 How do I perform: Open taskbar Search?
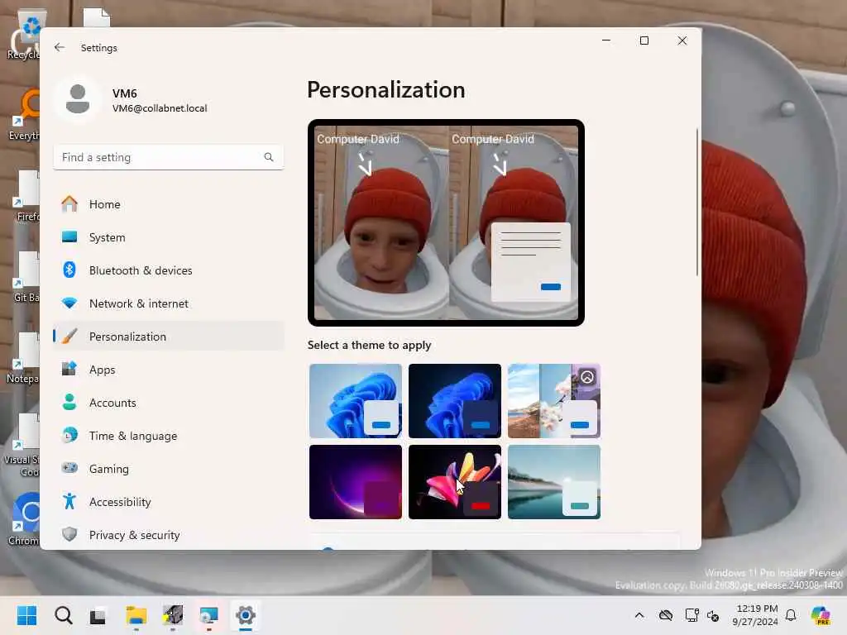pos(63,615)
